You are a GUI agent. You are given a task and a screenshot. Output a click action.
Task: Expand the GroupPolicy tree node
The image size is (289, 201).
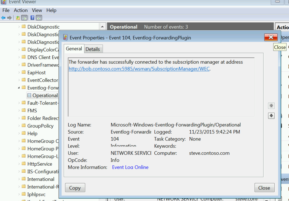[19, 126]
